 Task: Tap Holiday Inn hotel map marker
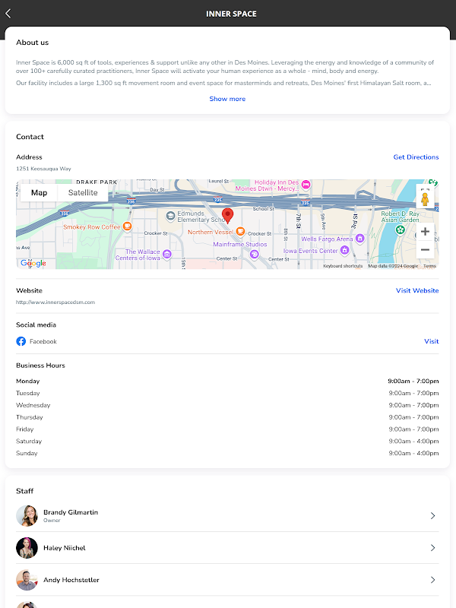(306, 185)
